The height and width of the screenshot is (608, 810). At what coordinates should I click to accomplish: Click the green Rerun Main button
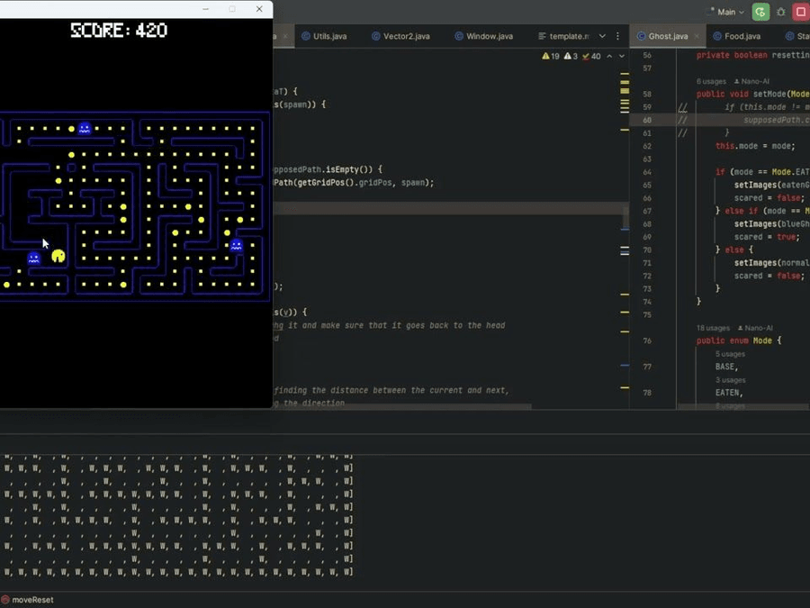tap(760, 12)
